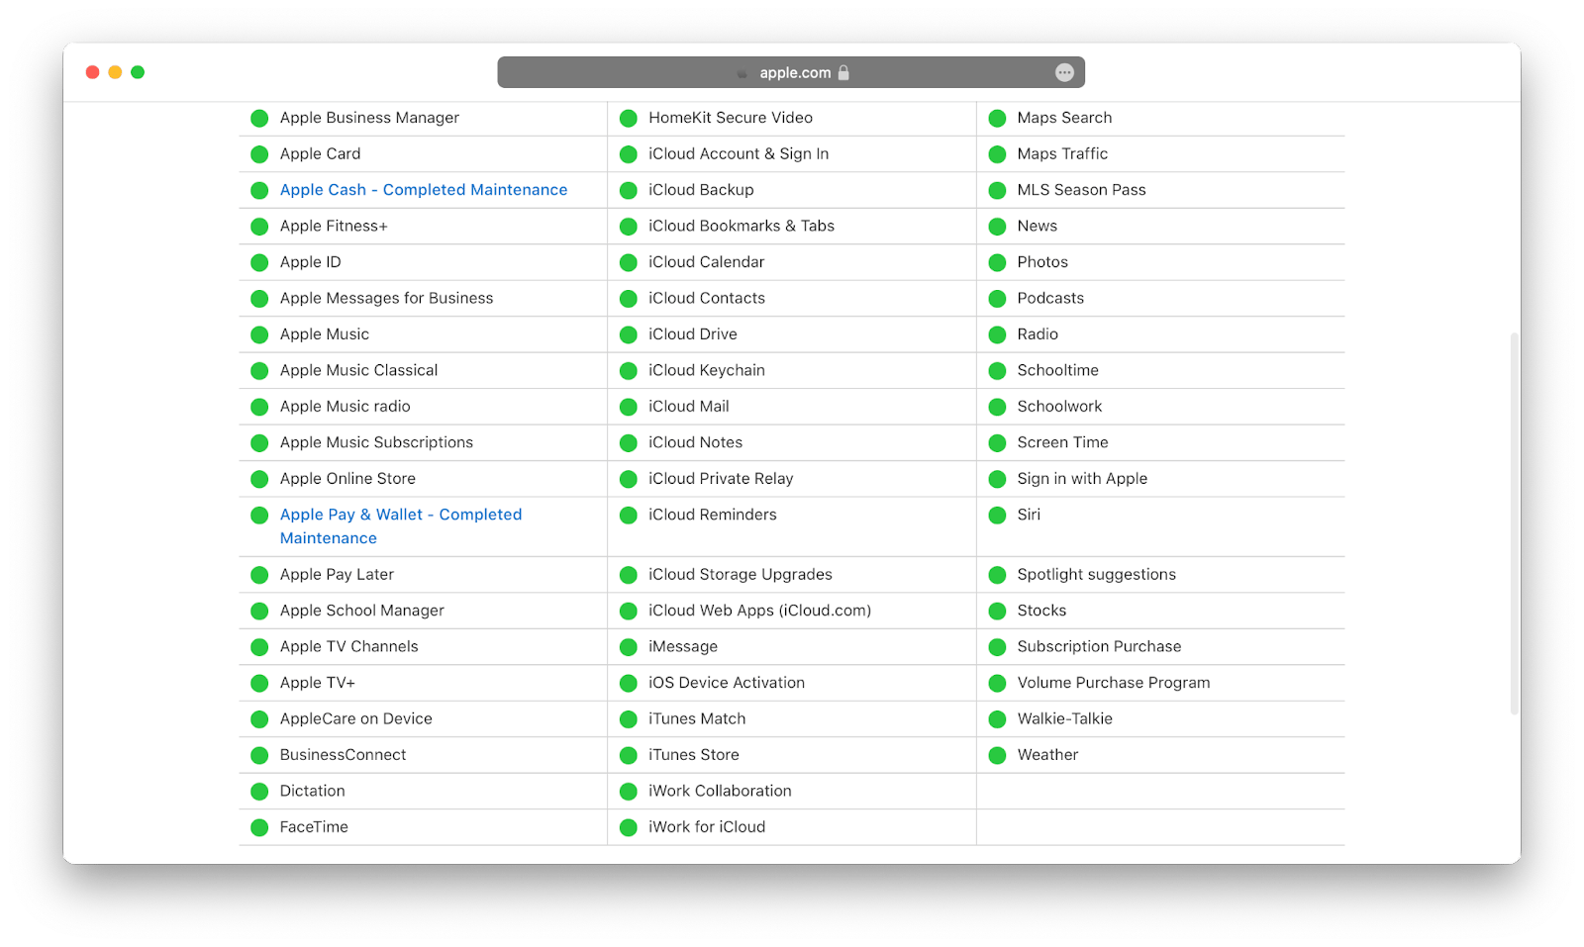Viewport: 1584px width, 947px height.
Task: Click iCloud Storage Upgrades text
Action: pos(740,574)
